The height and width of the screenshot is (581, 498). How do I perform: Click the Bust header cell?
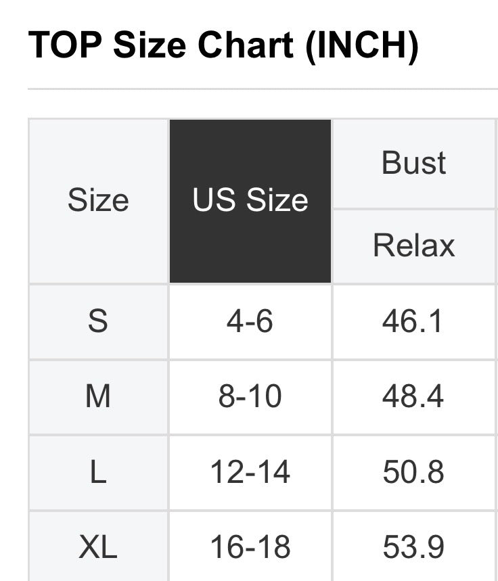(x=414, y=164)
